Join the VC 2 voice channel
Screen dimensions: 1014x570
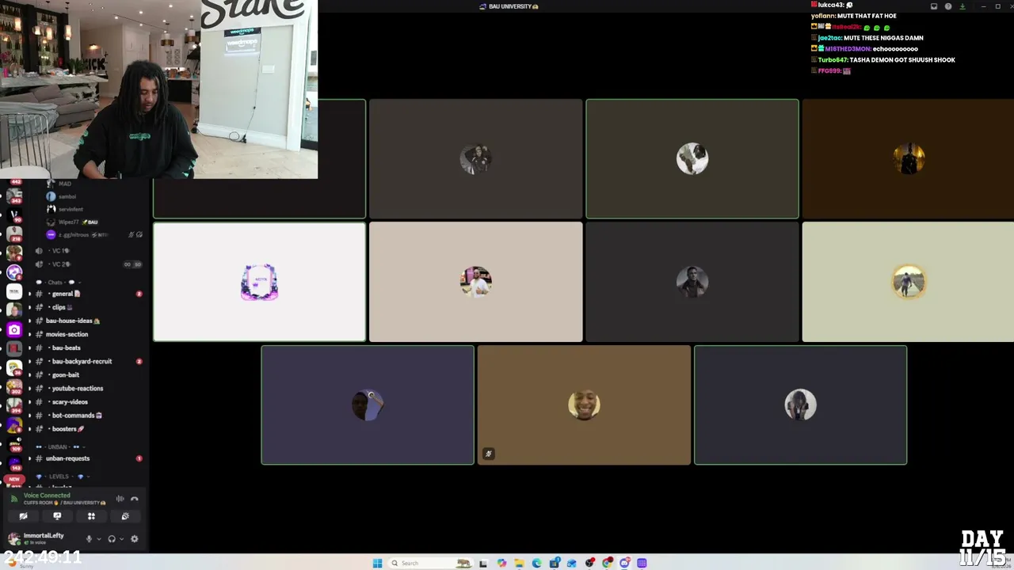coord(87,264)
